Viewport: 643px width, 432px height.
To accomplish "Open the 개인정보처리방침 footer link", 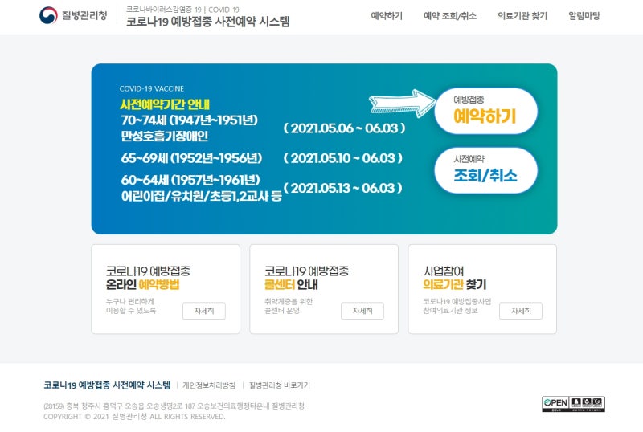I will coord(209,385).
